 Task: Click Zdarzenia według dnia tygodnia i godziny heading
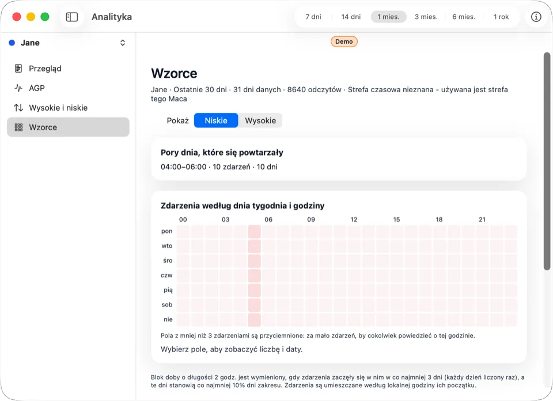click(243, 206)
